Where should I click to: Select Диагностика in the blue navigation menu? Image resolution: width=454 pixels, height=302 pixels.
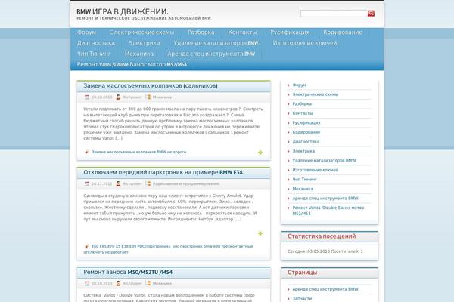96,43
